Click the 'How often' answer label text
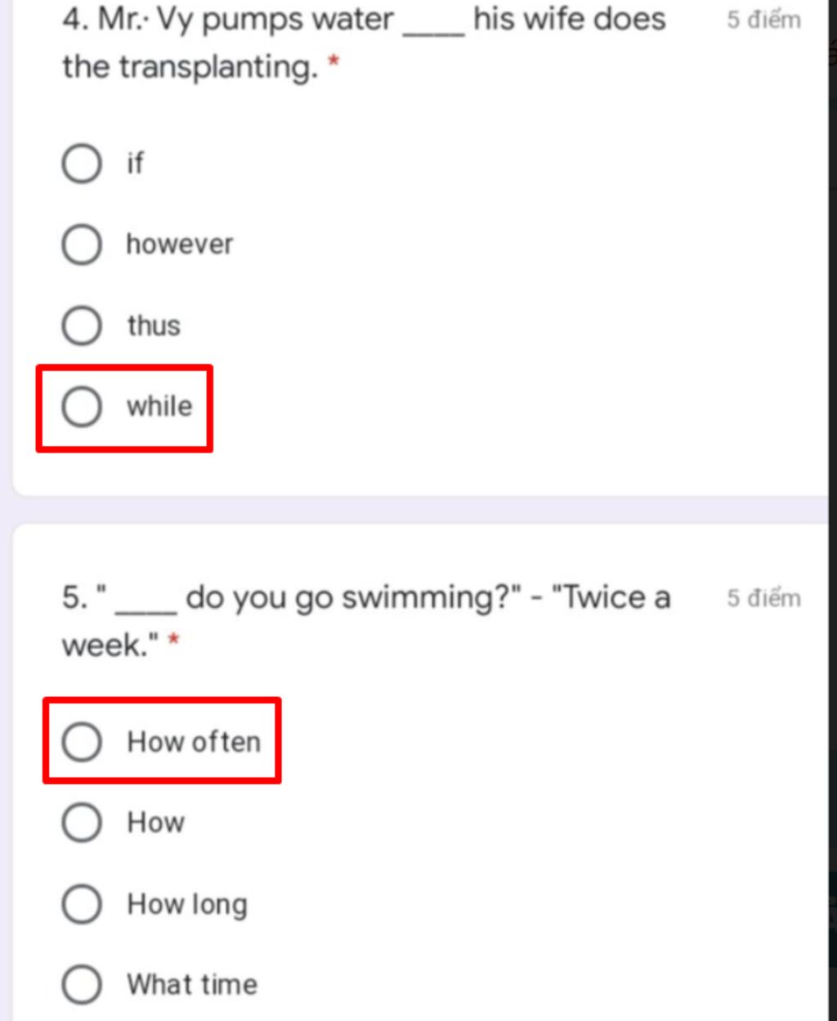The width and height of the screenshot is (837, 1021). [194, 741]
